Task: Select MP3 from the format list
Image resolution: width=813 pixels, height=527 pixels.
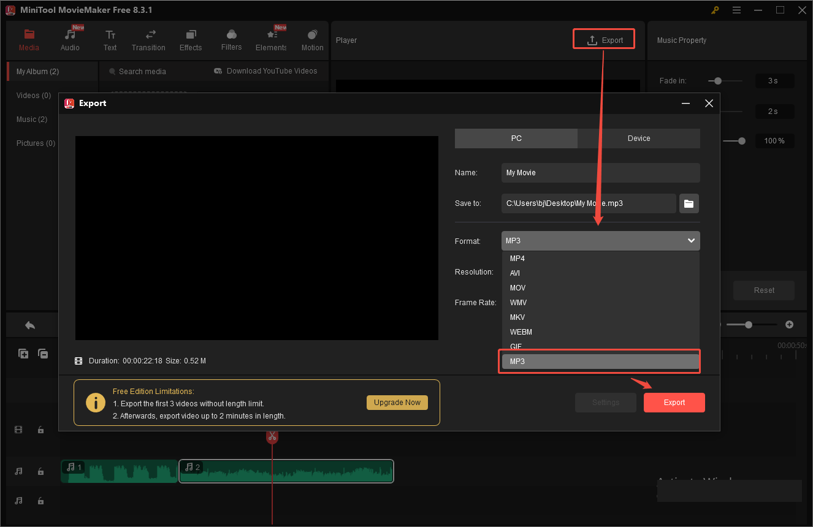Action: (599, 361)
